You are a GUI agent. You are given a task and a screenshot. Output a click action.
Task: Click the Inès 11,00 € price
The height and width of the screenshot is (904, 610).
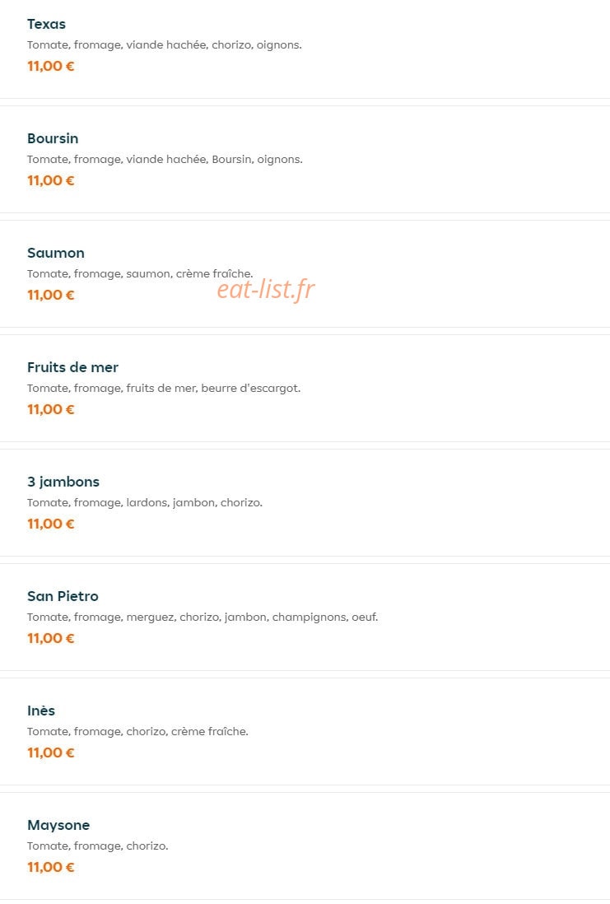51,753
